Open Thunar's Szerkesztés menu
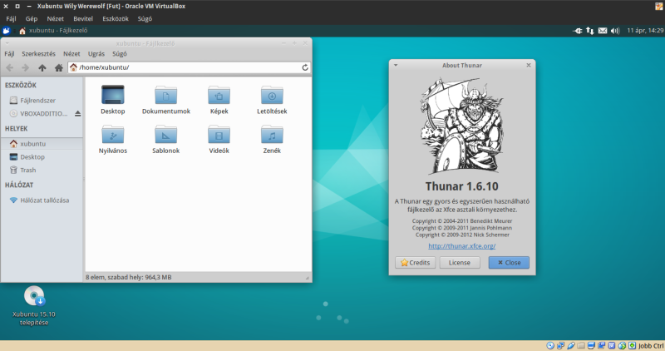 click(x=38, y=54)
